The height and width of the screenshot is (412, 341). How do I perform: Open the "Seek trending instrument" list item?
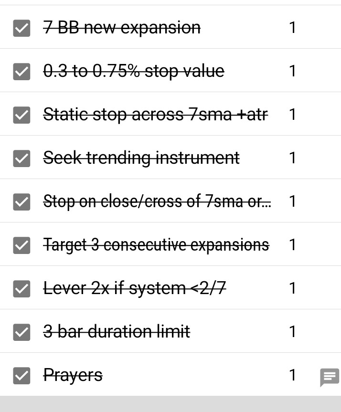[141, 158]
